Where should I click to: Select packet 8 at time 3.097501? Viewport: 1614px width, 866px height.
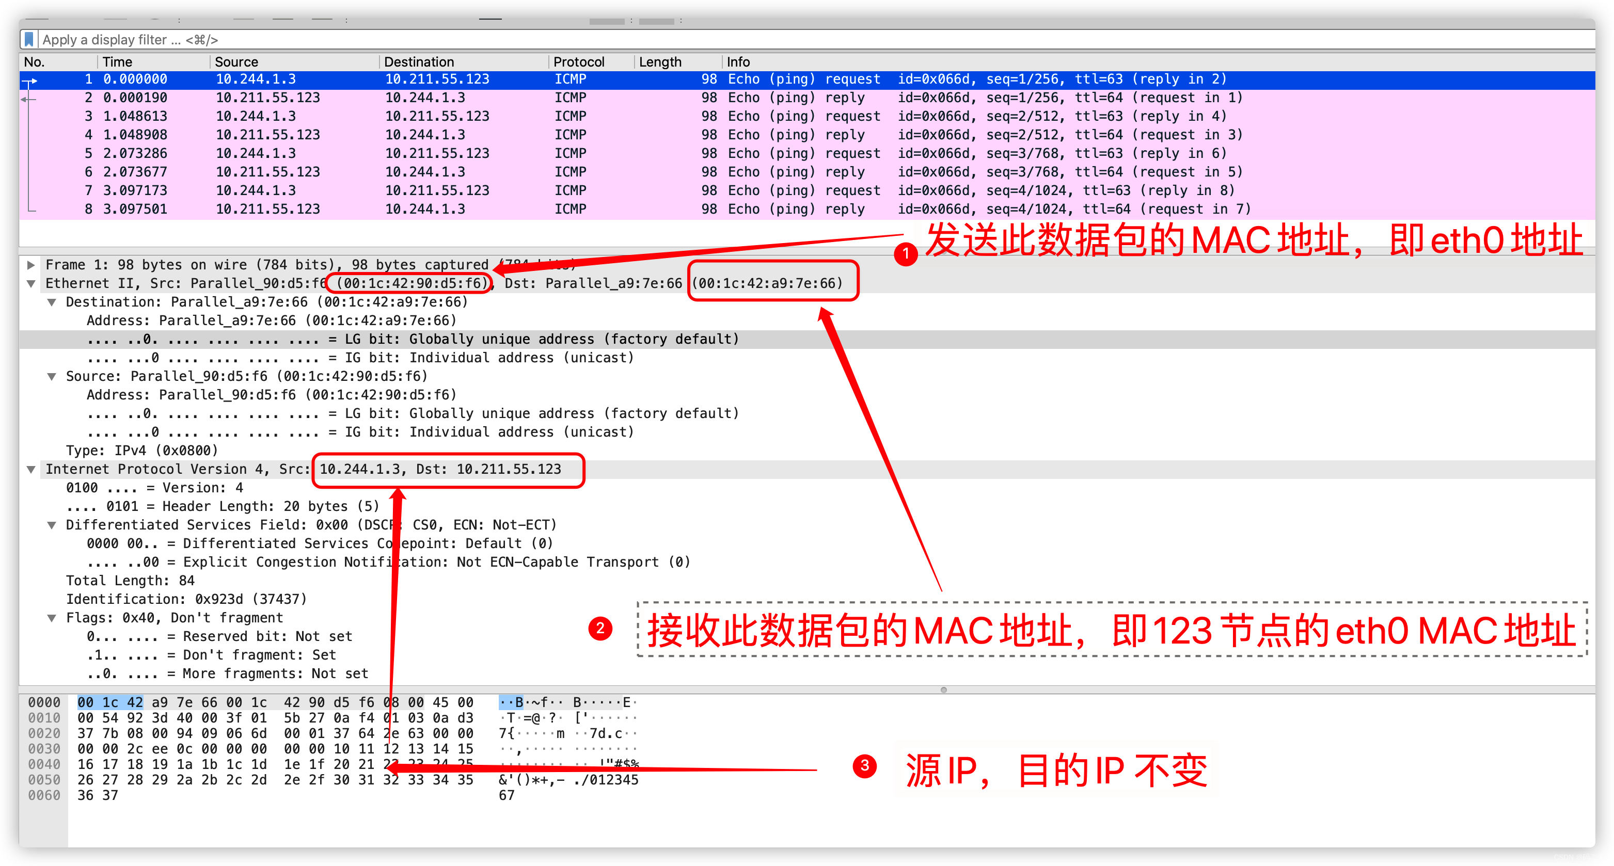tap(807, 209)
